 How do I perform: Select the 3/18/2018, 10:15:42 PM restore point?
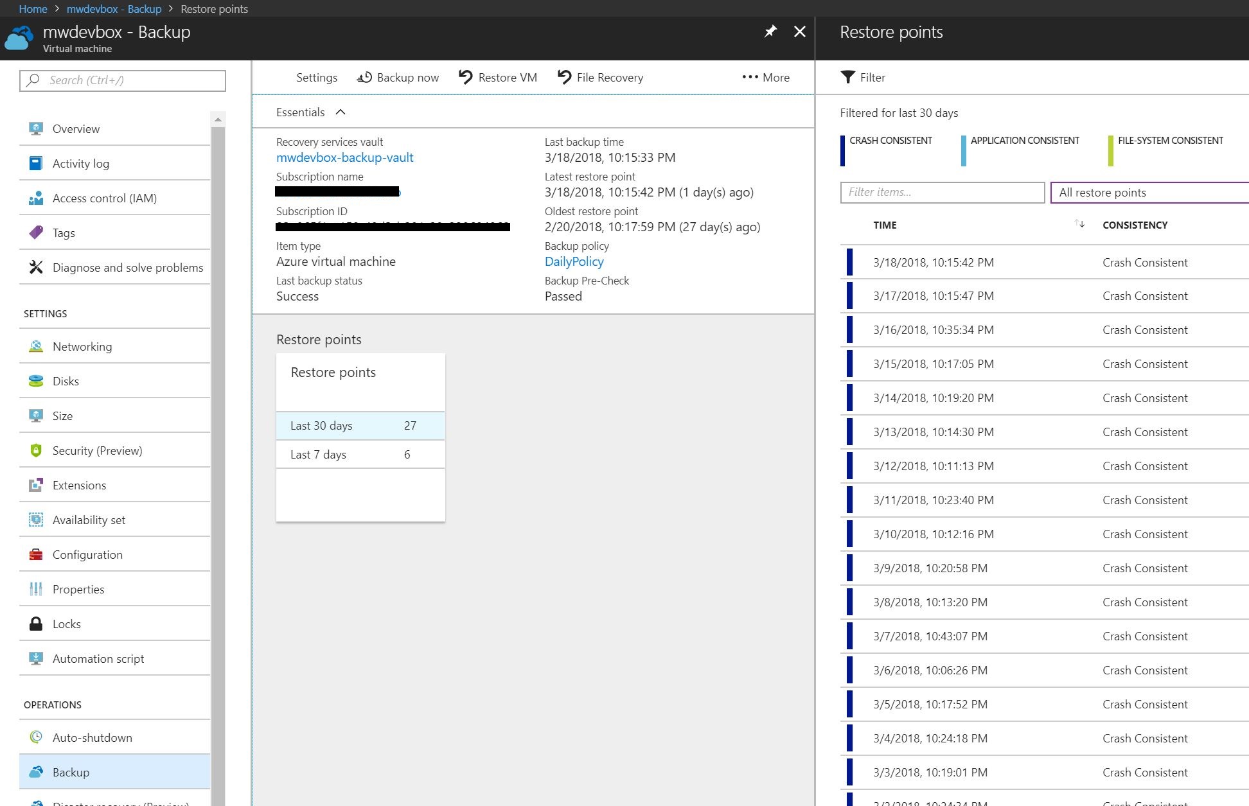coord(1044,262)
